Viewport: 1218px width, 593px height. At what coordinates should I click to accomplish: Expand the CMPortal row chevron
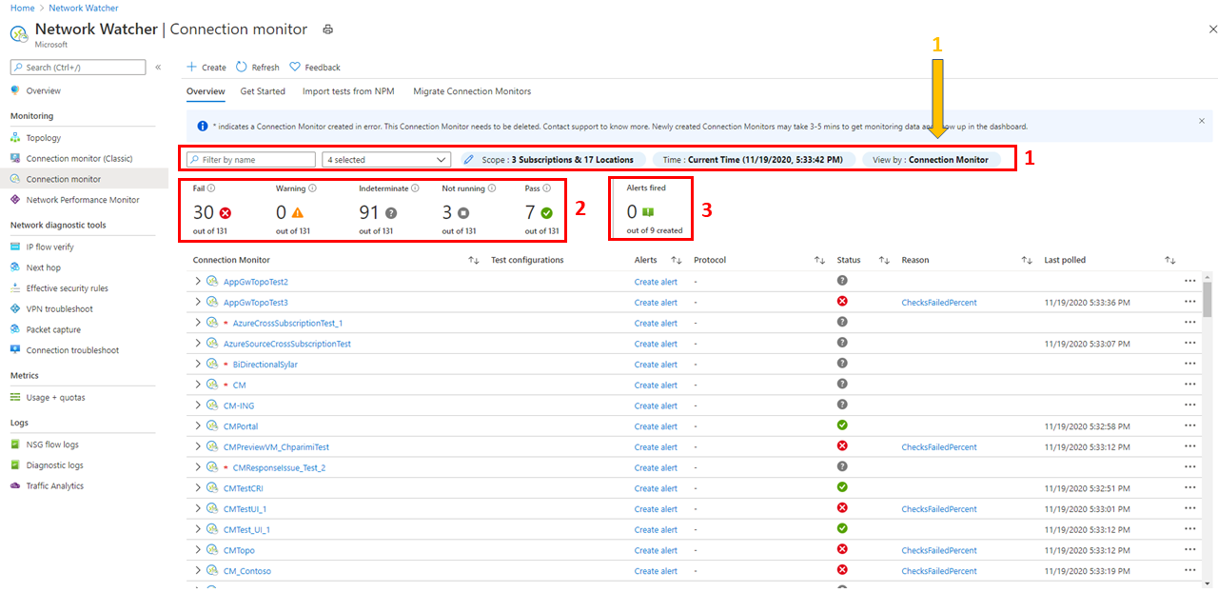[198, 425]
